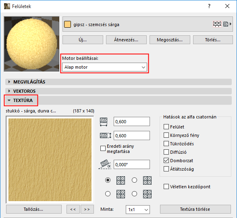This screenshot has height=218, width=237.
Task: Click the vertical size field 0,600
Action: (132, 136)
